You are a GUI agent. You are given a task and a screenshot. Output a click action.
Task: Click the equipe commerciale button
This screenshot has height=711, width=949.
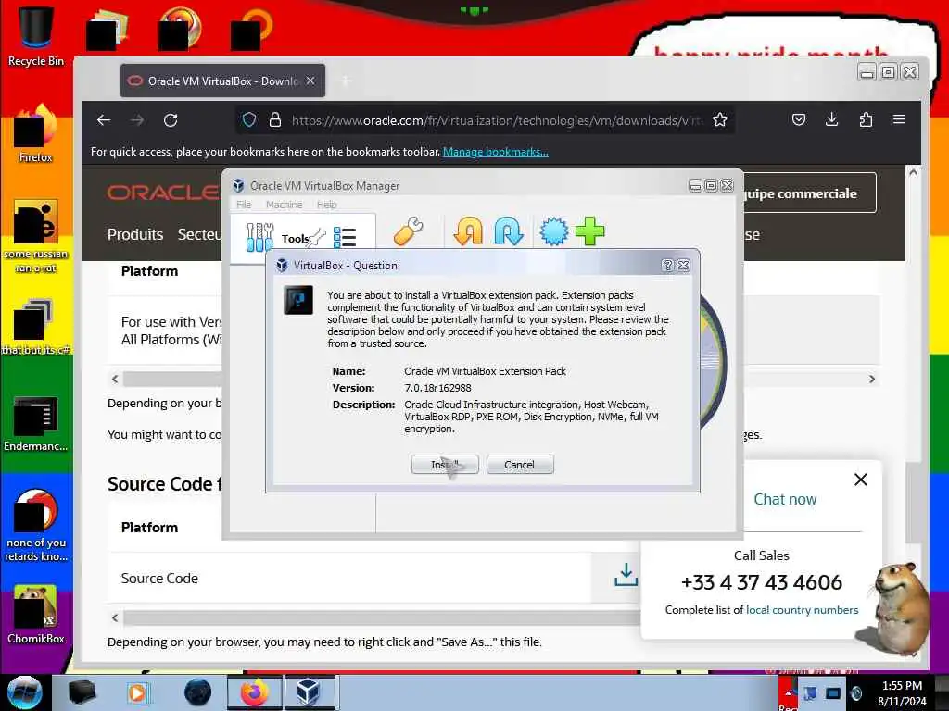pyautogui.click(x=810, y=193)
